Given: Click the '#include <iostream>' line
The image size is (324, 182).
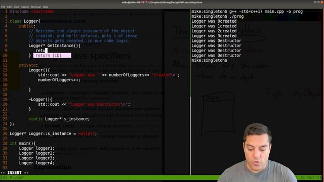Looking at the screenshot, I should (32, 12).
